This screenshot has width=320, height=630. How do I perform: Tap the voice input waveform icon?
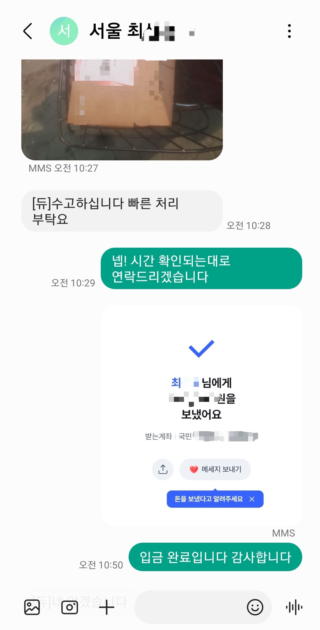pyautogui.click(x=294, y=607)
